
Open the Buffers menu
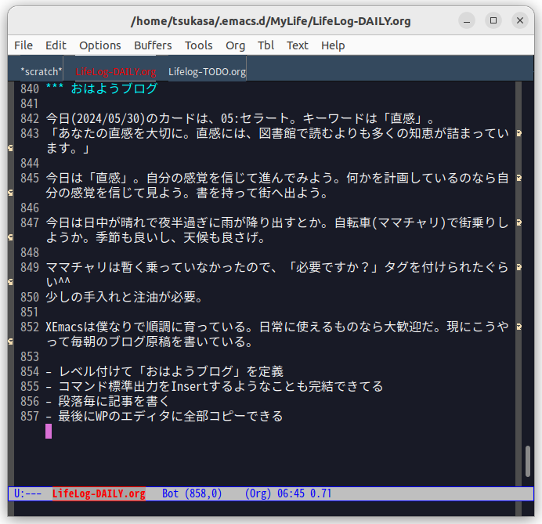pyautogui.click(x=153, y=45)
